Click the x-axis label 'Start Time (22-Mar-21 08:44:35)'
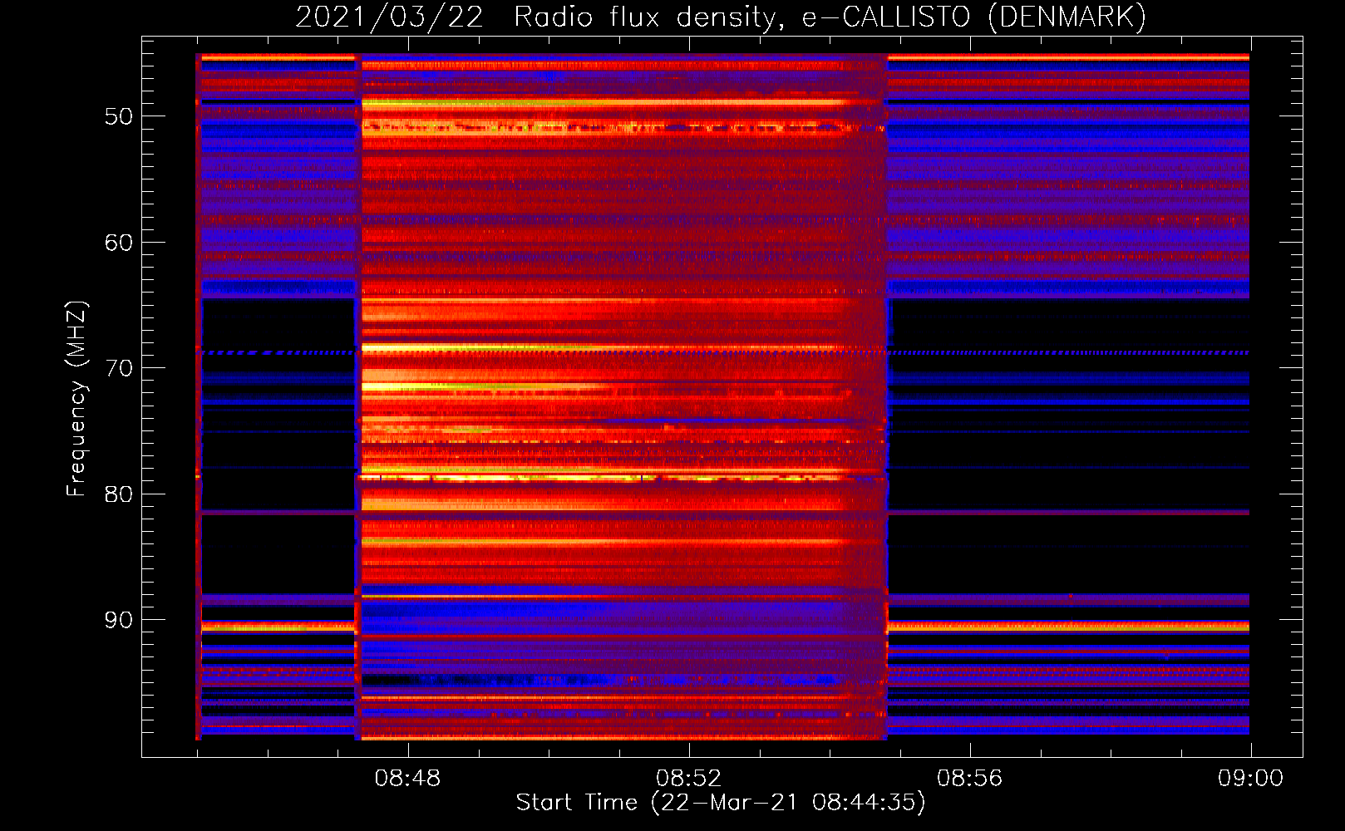The width and height of the screenshot is (1345, 831). coord(721,803)
